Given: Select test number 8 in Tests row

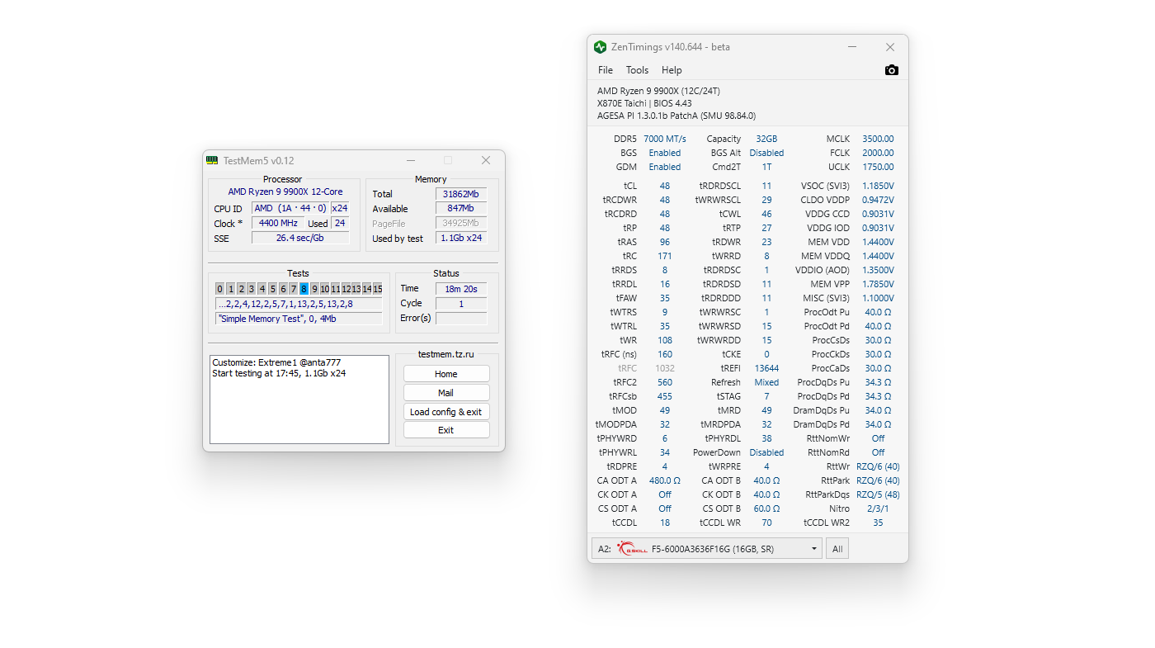Looking at the screenshot, I should (x=304, y=288).
